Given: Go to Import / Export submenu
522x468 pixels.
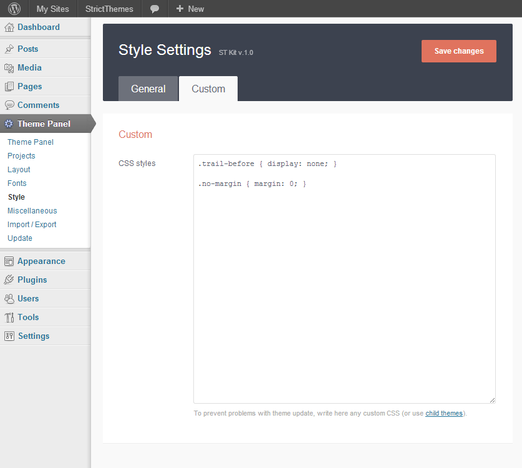Looking at the screenshot, I should coord(32,225).
